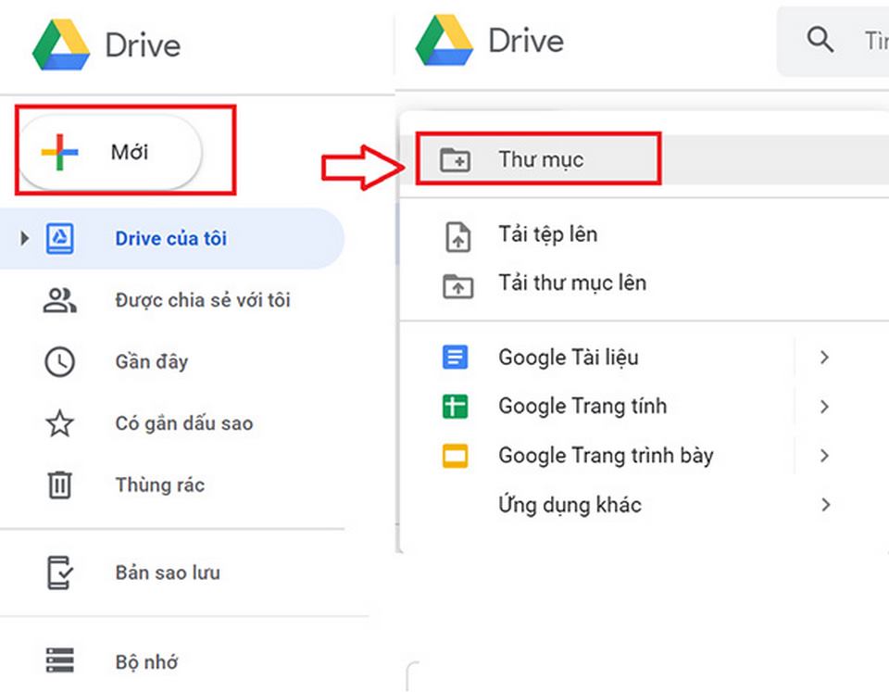The width and height of the screenshot is (889, 692).
Task: Click inside the Drive search field
Action: (870, 41)
